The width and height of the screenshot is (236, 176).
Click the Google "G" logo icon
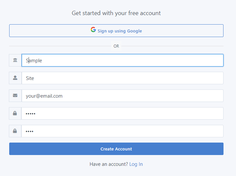[x=93, y=30]
